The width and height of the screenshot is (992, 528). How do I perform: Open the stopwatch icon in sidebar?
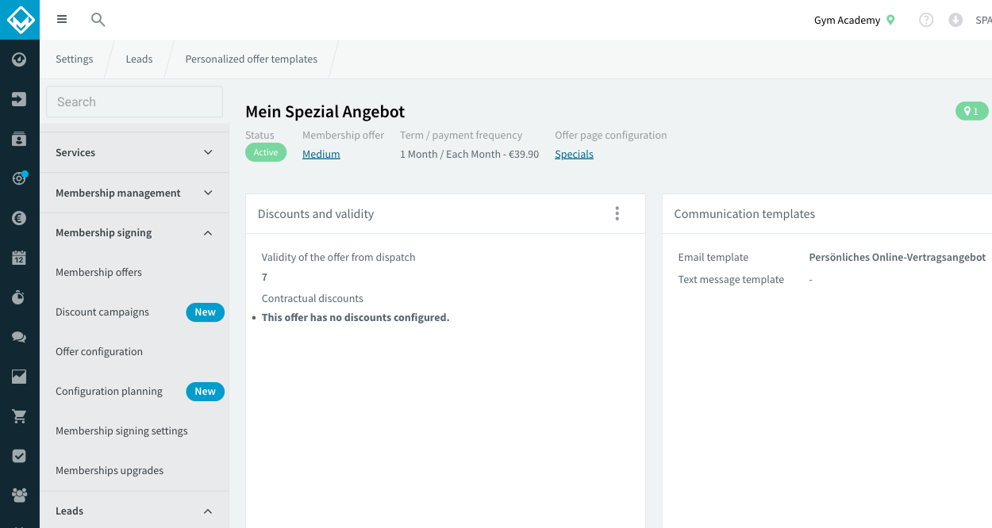point(19,297)
